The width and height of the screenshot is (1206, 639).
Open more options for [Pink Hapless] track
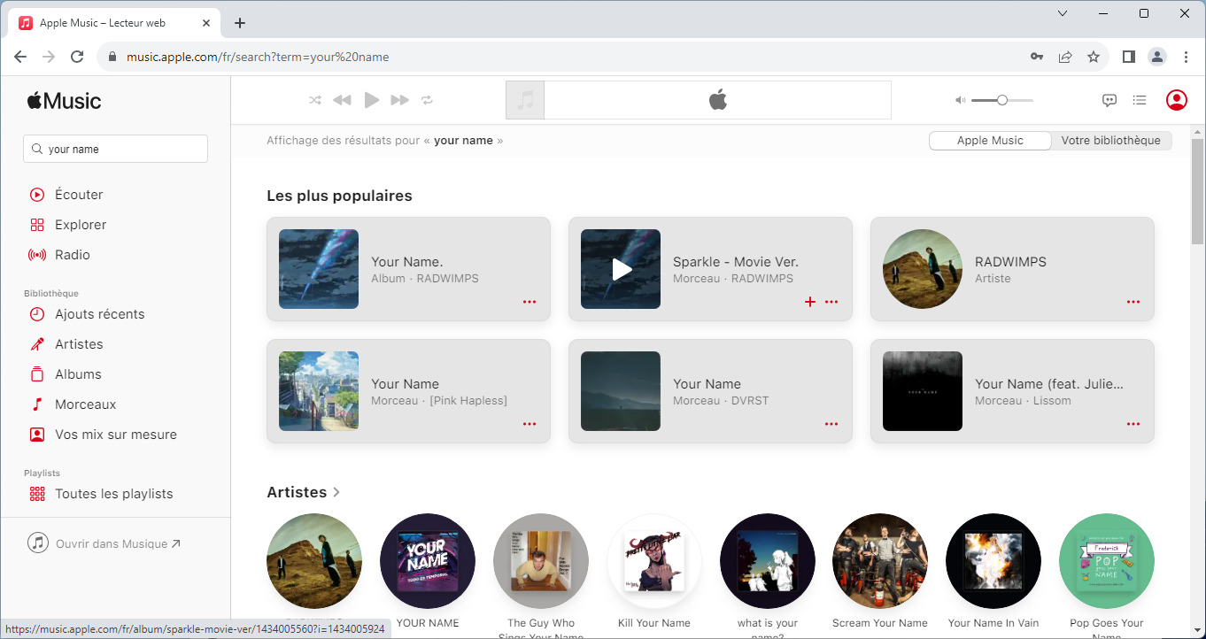[530, 424]
